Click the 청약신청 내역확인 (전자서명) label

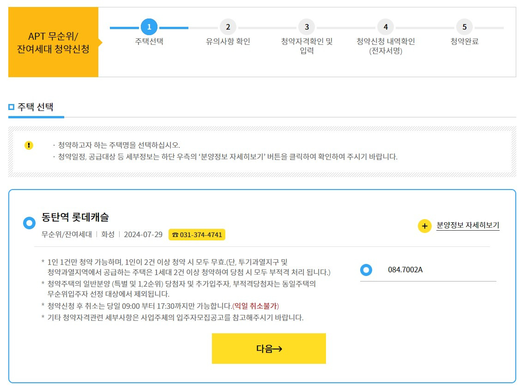[x=386, y=46]
